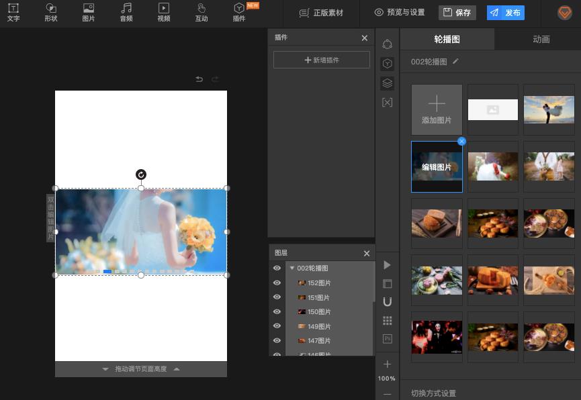The width and height of the screenshot is (581, 400).
Task: Select the white dress red shoes thumbnail
Action: 493,166
